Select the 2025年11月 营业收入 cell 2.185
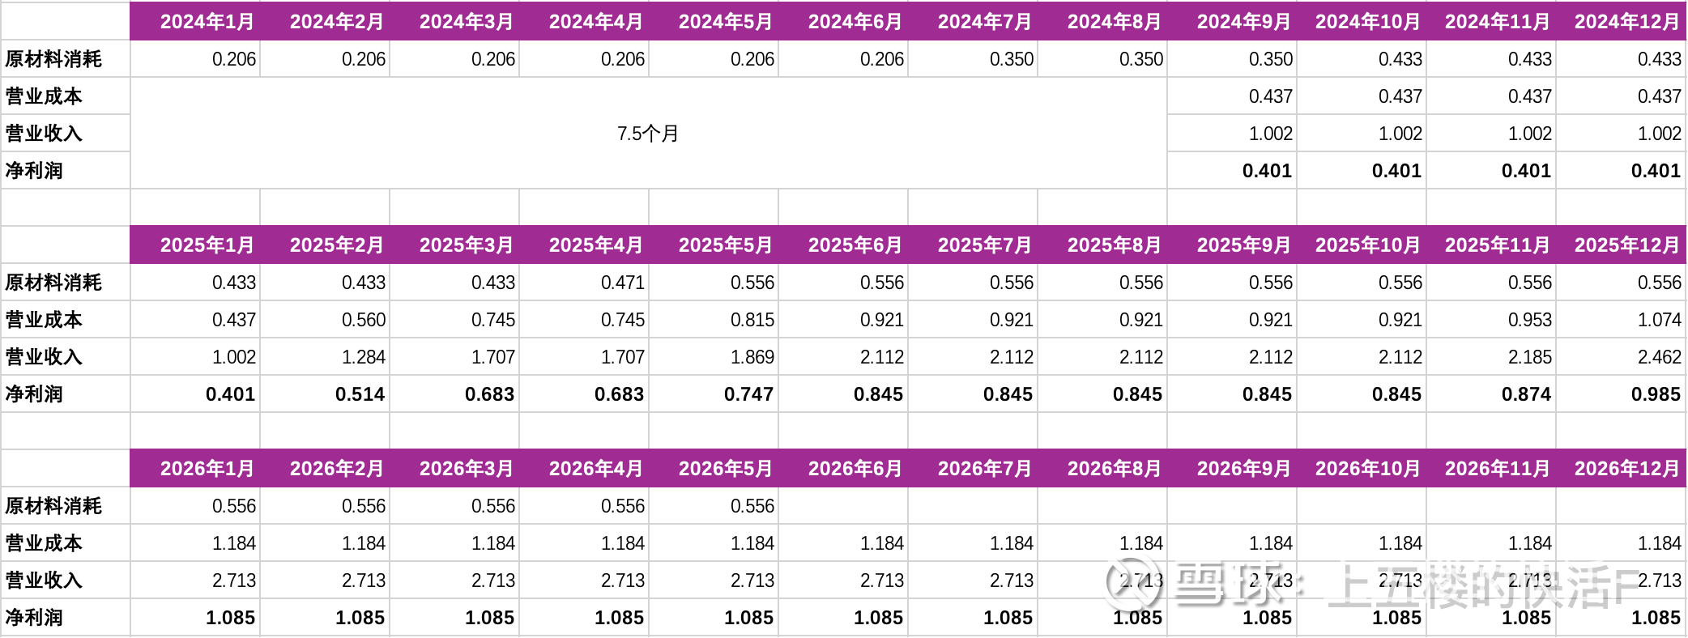Image resolution: width=1688 pixels, height=638 pixels. point(1491,357)
